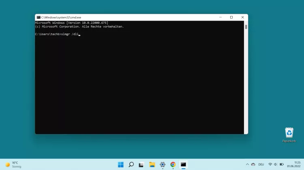Maximize the cmd.exe window
The width and height of the screenshot is (304, 170).
coord(231,17)
